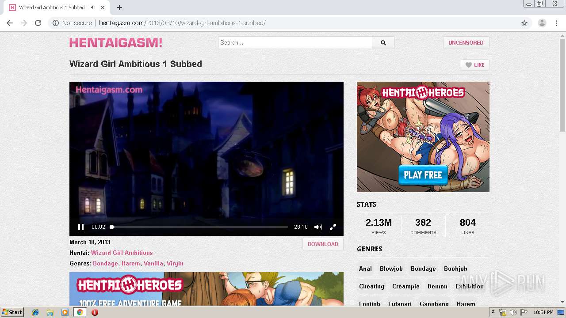The height and width of the screenshot is (318, 566).
Task: Click the DOWNLOAD button
Action: point(323,244)
